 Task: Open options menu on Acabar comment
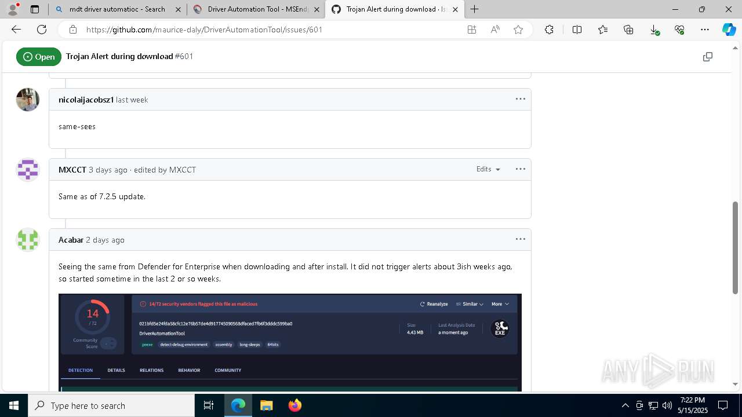point(521,239)
